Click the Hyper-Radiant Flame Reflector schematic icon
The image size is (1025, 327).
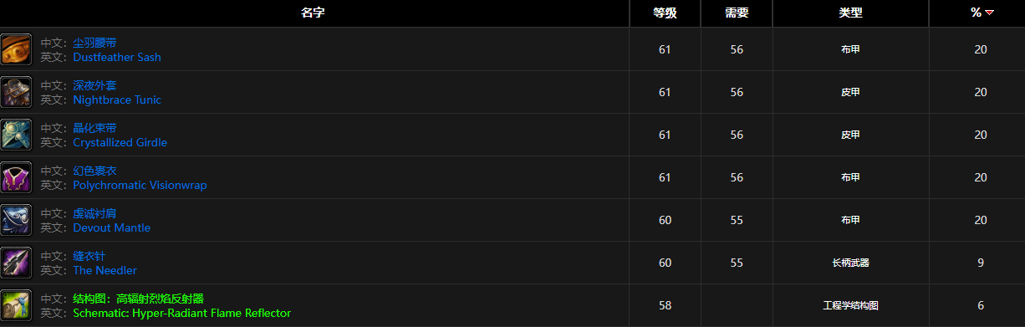(x=16, y=305)
